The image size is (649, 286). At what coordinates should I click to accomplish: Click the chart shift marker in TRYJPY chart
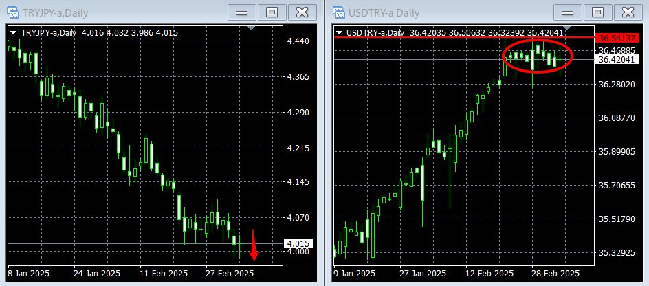click(x=251, y=27)
